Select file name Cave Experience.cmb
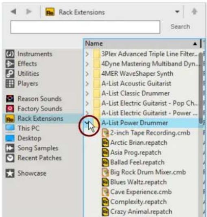Viewport: 207px width, 217px height. click(x=141, y=192)
